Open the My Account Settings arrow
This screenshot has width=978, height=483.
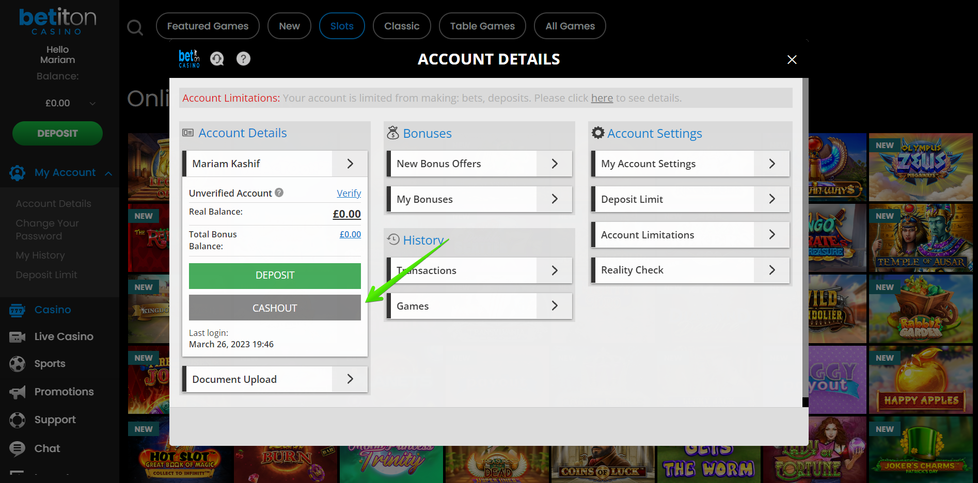pyautogui.click(x=772, y=164)
